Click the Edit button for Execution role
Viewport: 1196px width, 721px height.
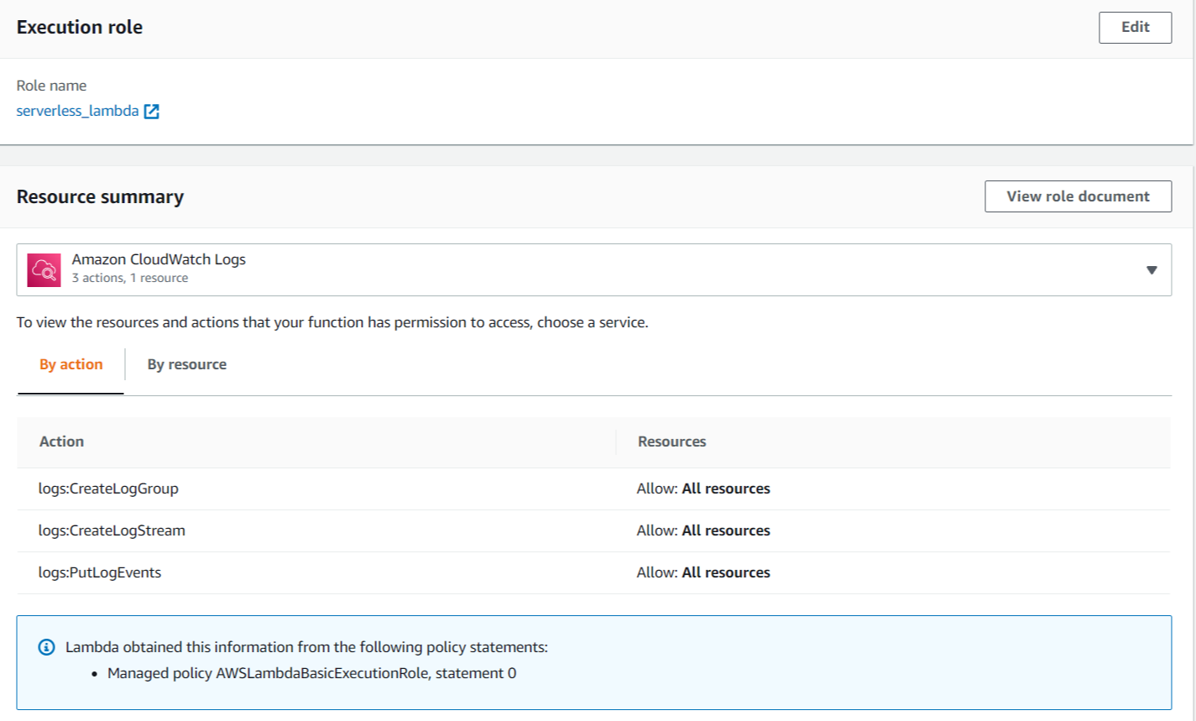[x=1135, y=28]
